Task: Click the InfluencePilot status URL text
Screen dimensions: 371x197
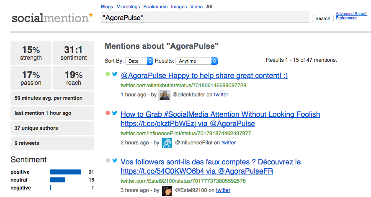Action: (x=186, y=134)
